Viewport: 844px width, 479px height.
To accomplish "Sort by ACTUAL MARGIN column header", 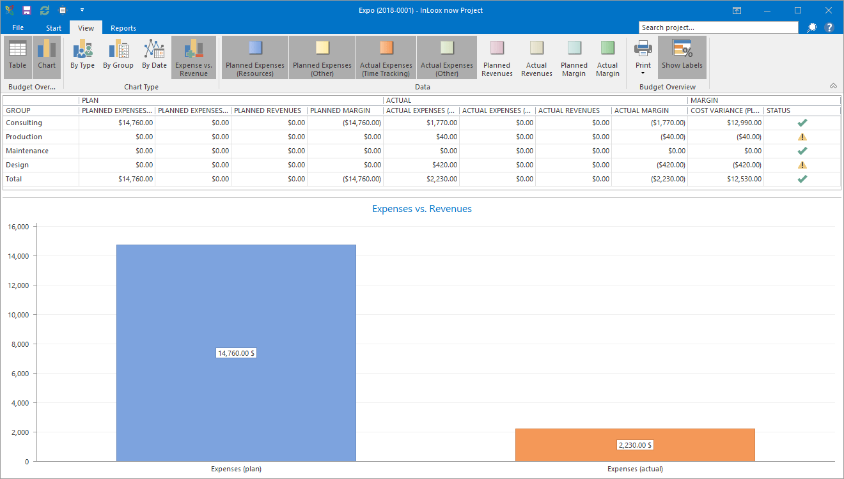I will point(650,110).
